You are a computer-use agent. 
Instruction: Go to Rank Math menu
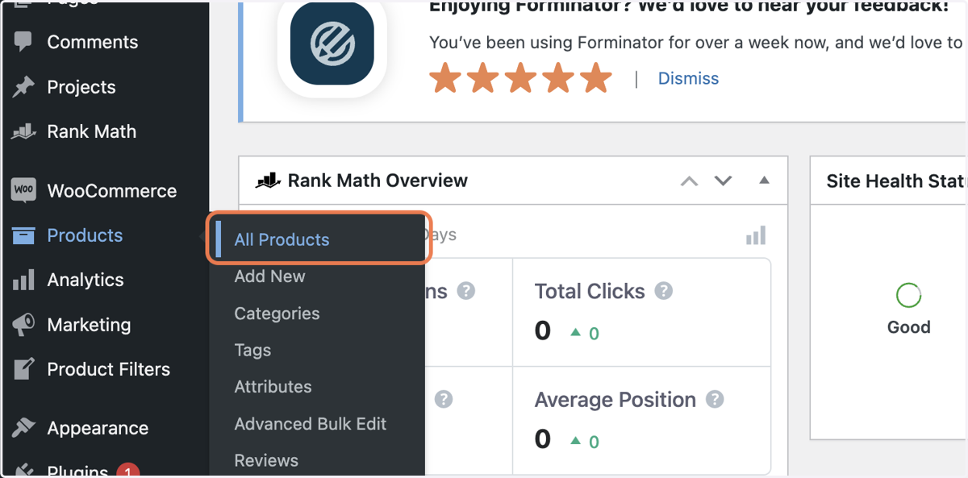pyautogui.click(x=92, y=131)
